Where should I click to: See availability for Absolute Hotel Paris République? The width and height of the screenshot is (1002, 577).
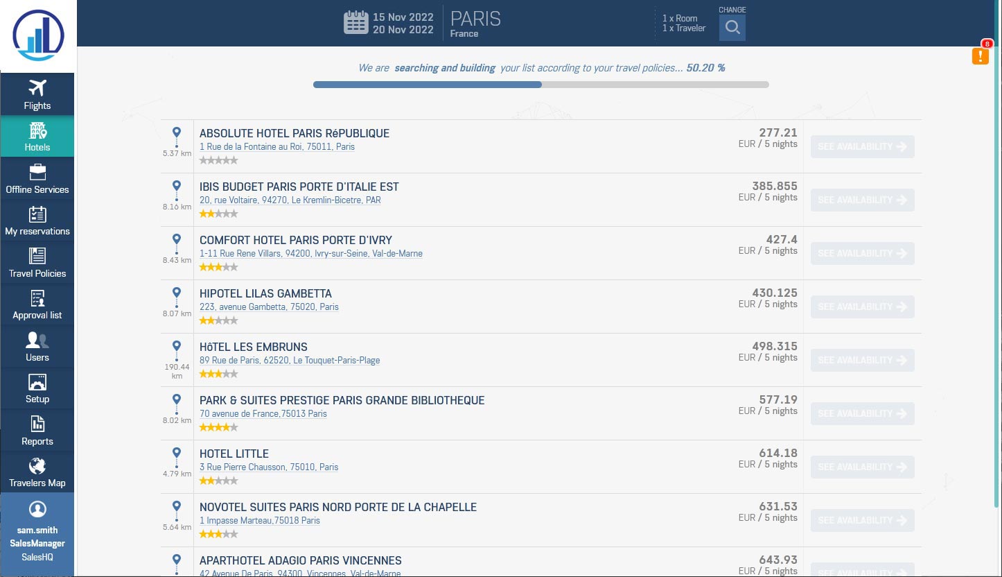(x=862, y=146)
